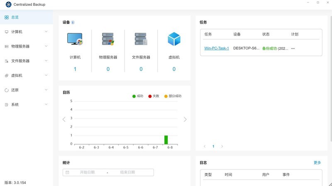Click the server icon beside sidebar 物理服务器
This screenshot has width=332, height=186.
[x=7, y=46]
